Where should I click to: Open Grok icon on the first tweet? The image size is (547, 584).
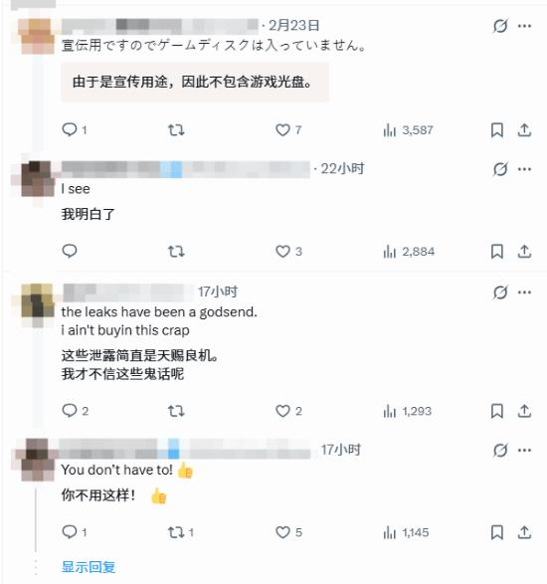(499, 26)
